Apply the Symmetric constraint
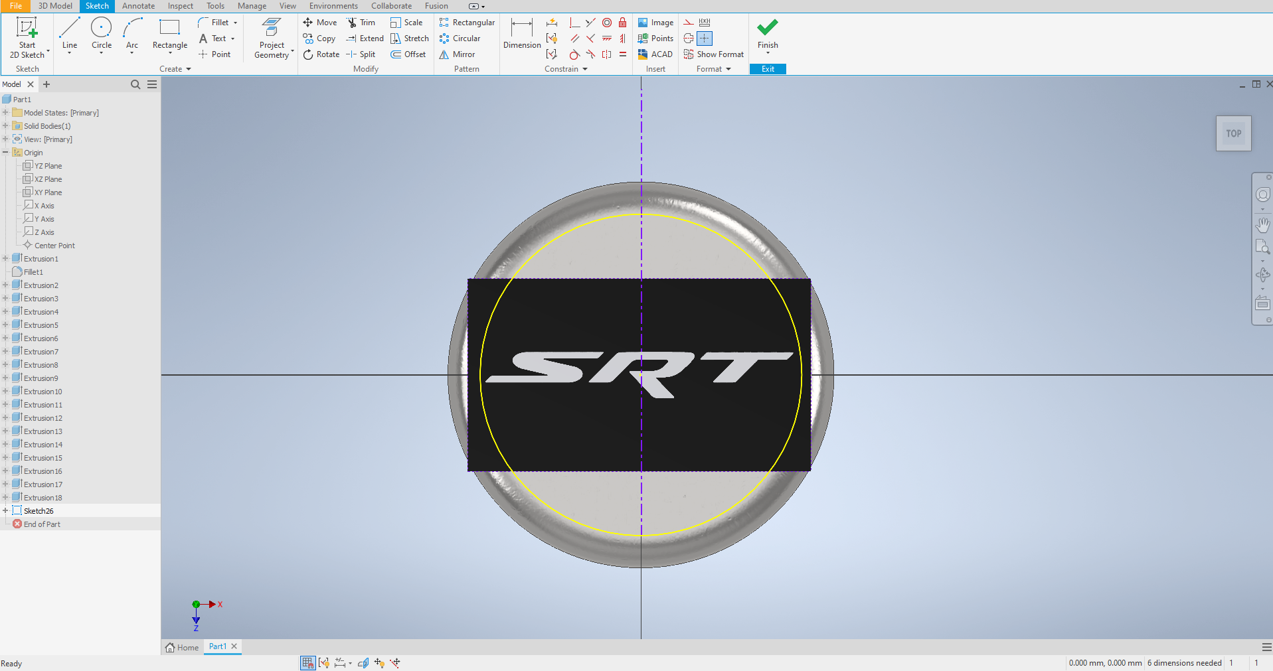Image resolution: width=1273 pixels, height=671 pixels. click(607, 54)
